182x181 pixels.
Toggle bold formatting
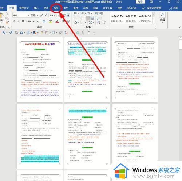pos(14,21)
